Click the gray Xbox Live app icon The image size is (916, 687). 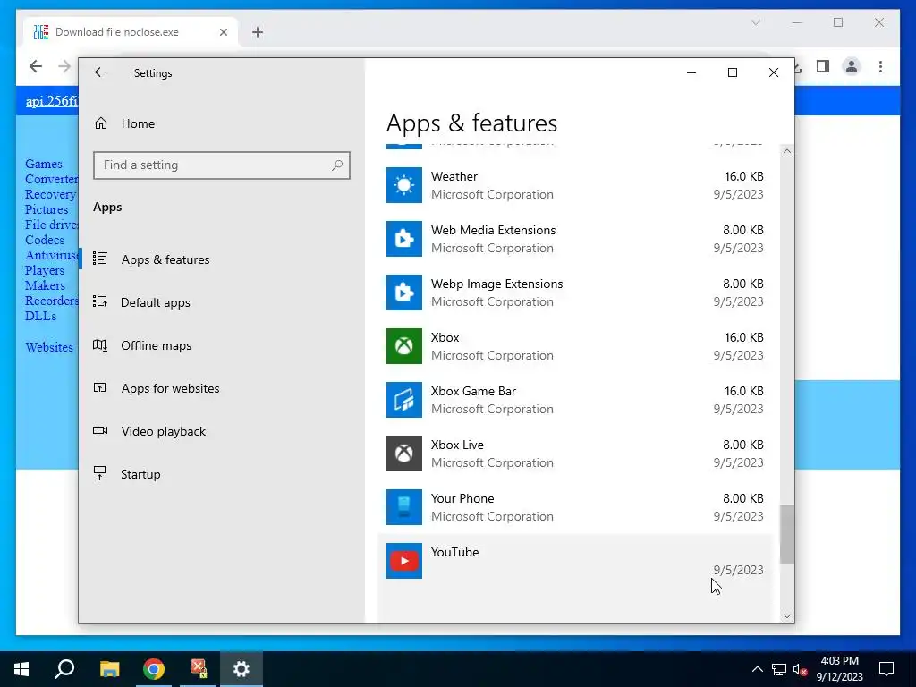[403, 454]
